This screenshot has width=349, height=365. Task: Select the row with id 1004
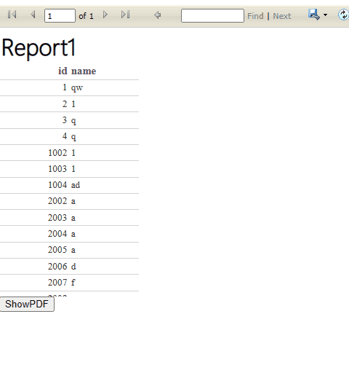(69, 185)
